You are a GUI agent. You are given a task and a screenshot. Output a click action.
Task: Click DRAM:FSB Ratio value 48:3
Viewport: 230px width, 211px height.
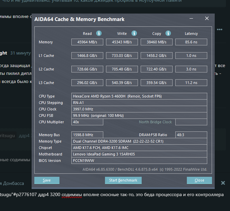[x=191, y=135]
